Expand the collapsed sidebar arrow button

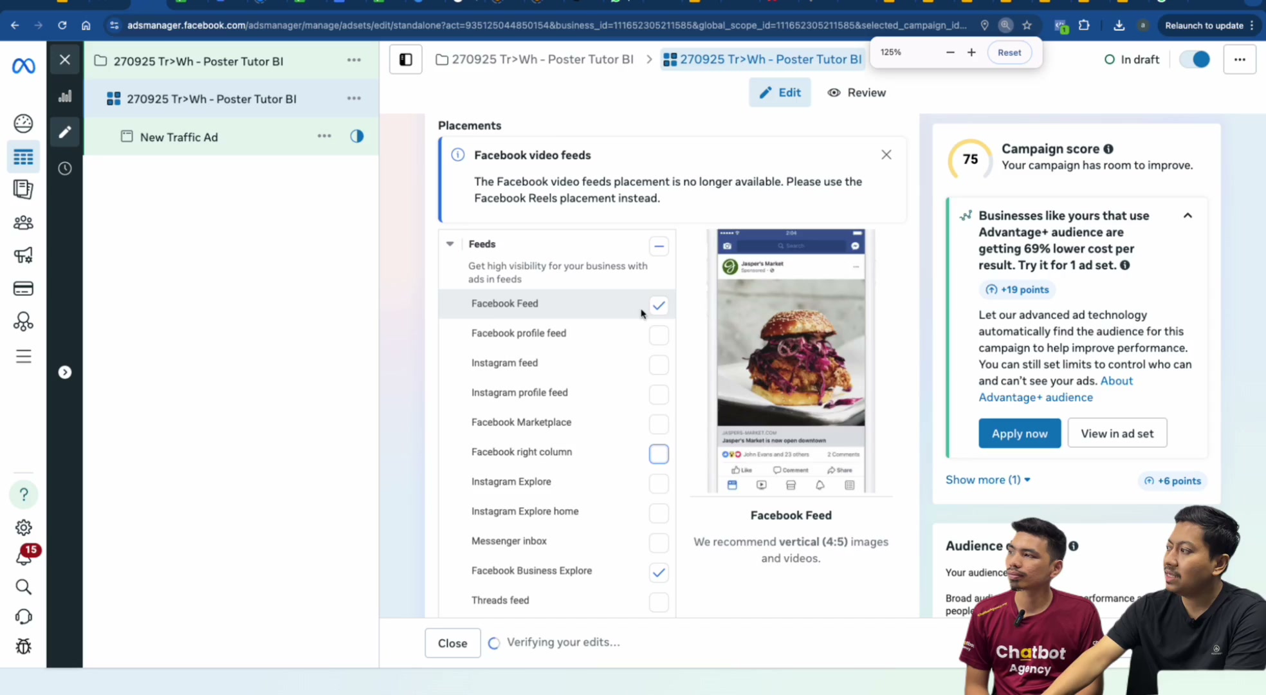pos(65,372)
